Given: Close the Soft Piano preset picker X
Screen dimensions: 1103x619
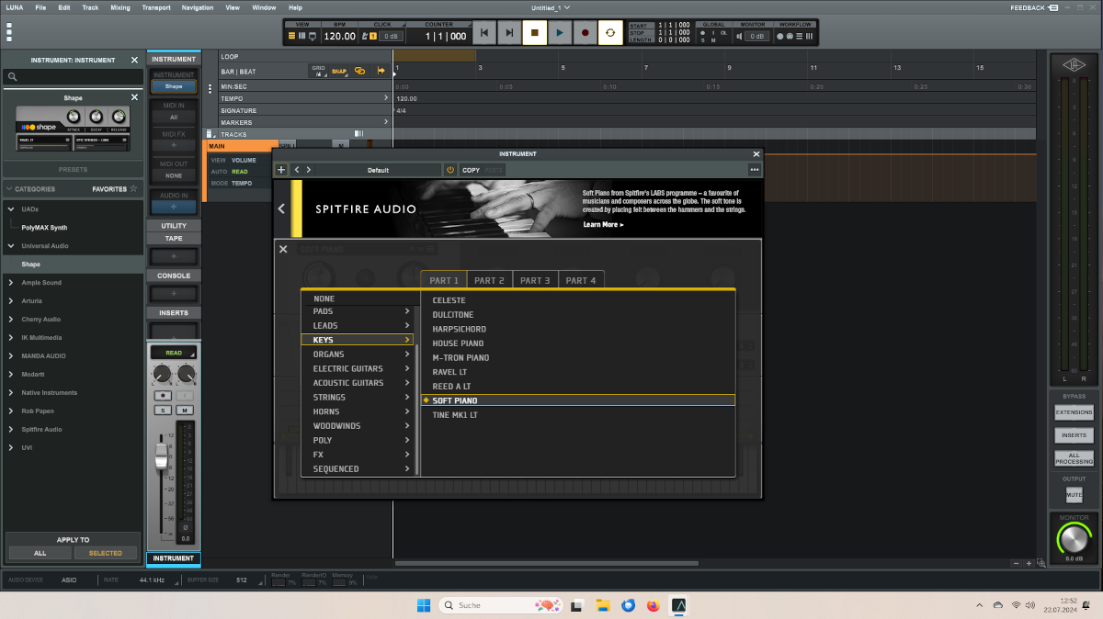Looking at the screenshot, I should [283, 249].
